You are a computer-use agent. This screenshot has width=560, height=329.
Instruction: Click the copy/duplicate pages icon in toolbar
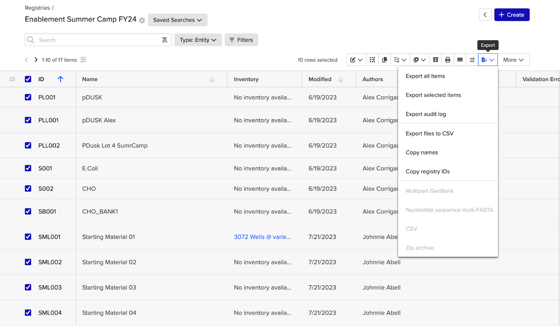point(384,60)
